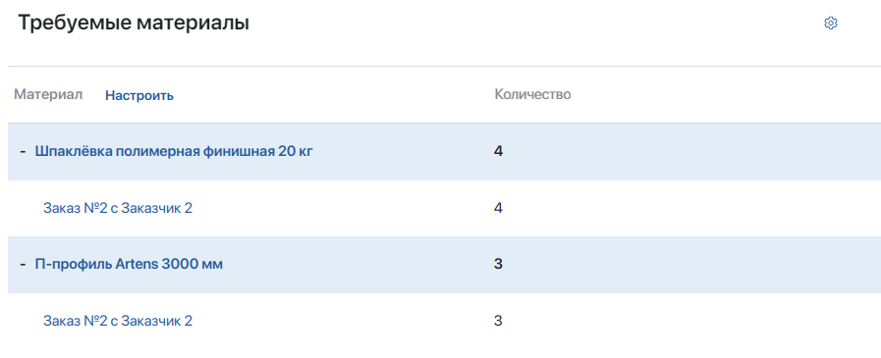Collapse the Шпаклёвка полимерная финишная group

pyautogui.click(x=23, y=151)
